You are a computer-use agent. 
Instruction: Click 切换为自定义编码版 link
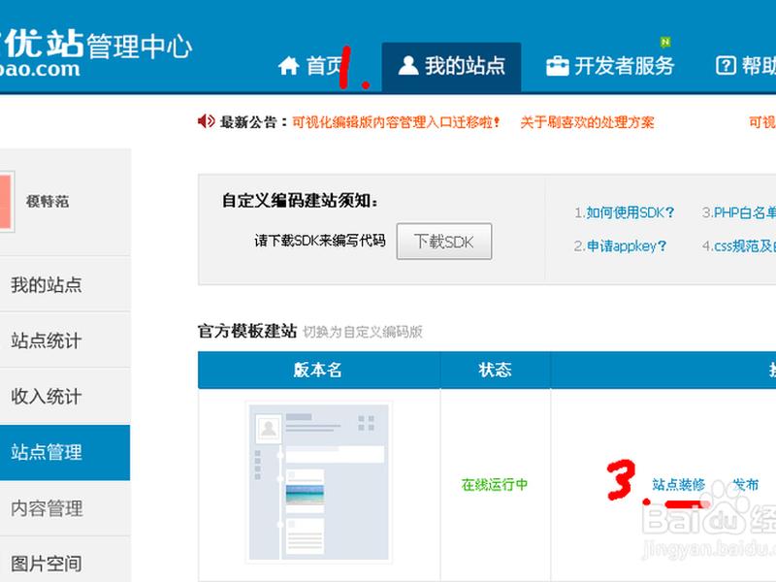click(362, 332)
